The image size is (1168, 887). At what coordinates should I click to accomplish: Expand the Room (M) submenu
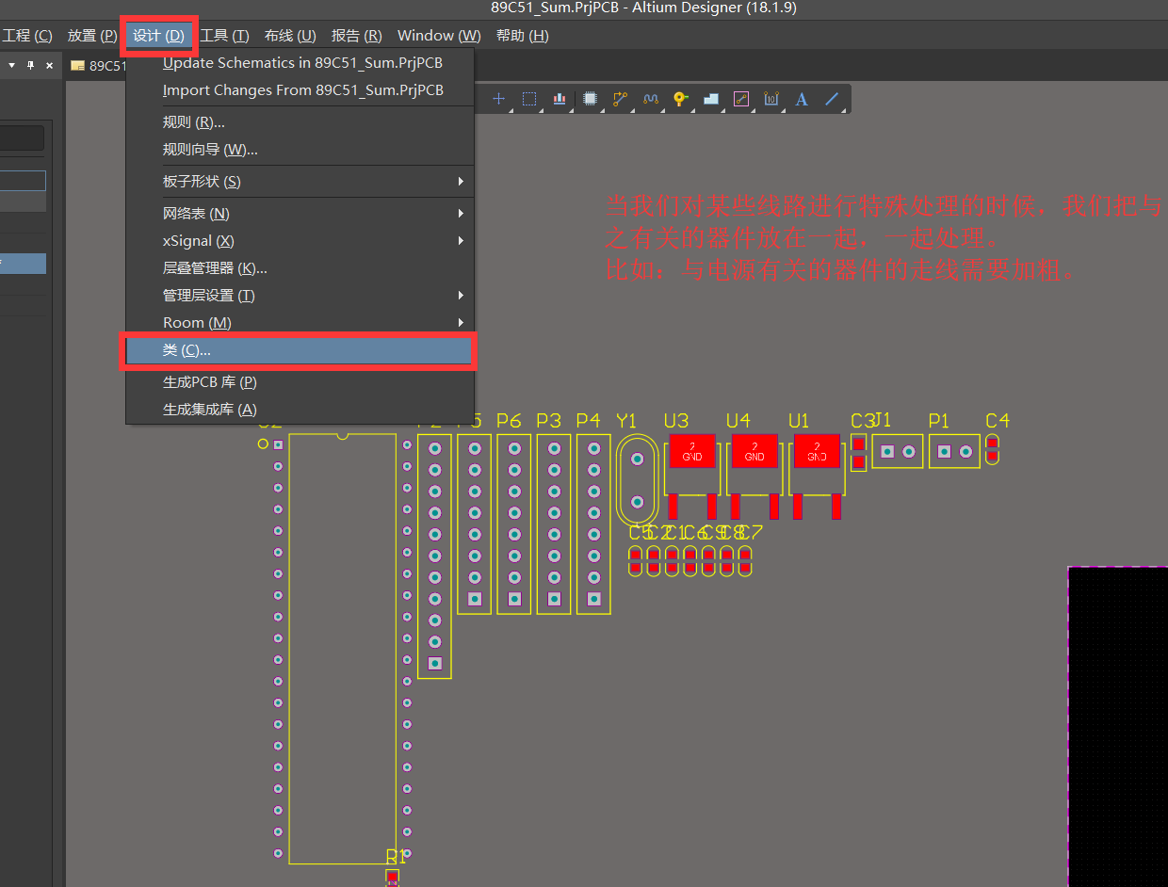click(x=300, y=322)
